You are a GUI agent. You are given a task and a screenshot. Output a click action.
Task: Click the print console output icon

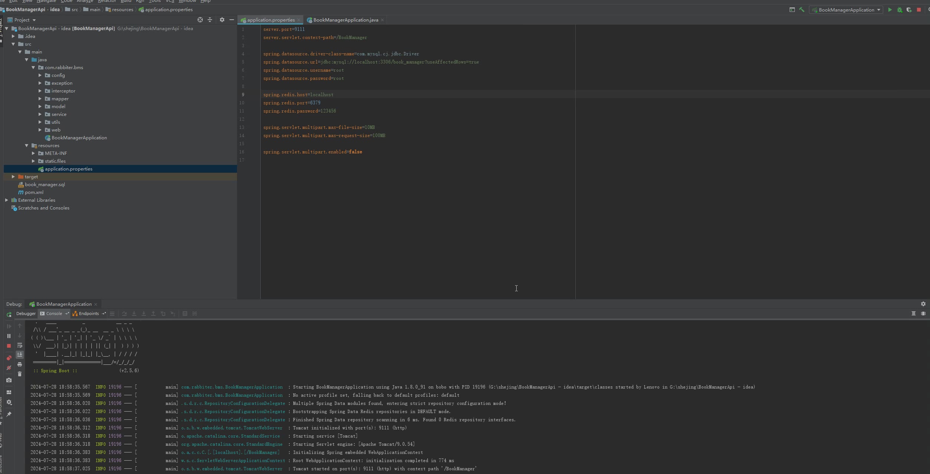[20, 364]
